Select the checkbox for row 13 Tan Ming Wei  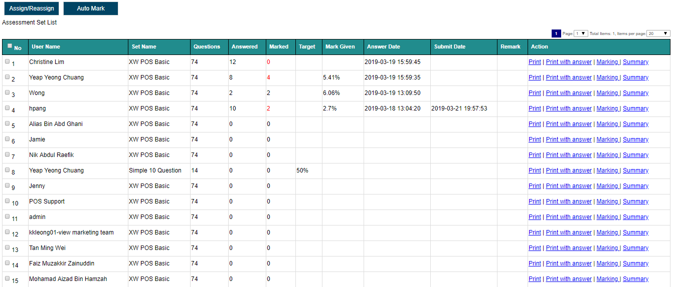tap(8, 247)
